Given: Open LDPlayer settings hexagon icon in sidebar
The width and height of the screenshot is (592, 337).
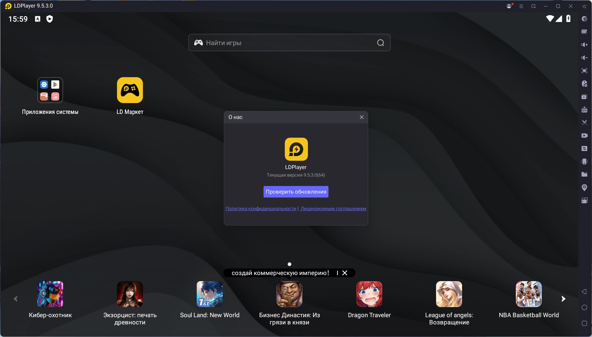Looking at the screenshot, I should point(584,19).
